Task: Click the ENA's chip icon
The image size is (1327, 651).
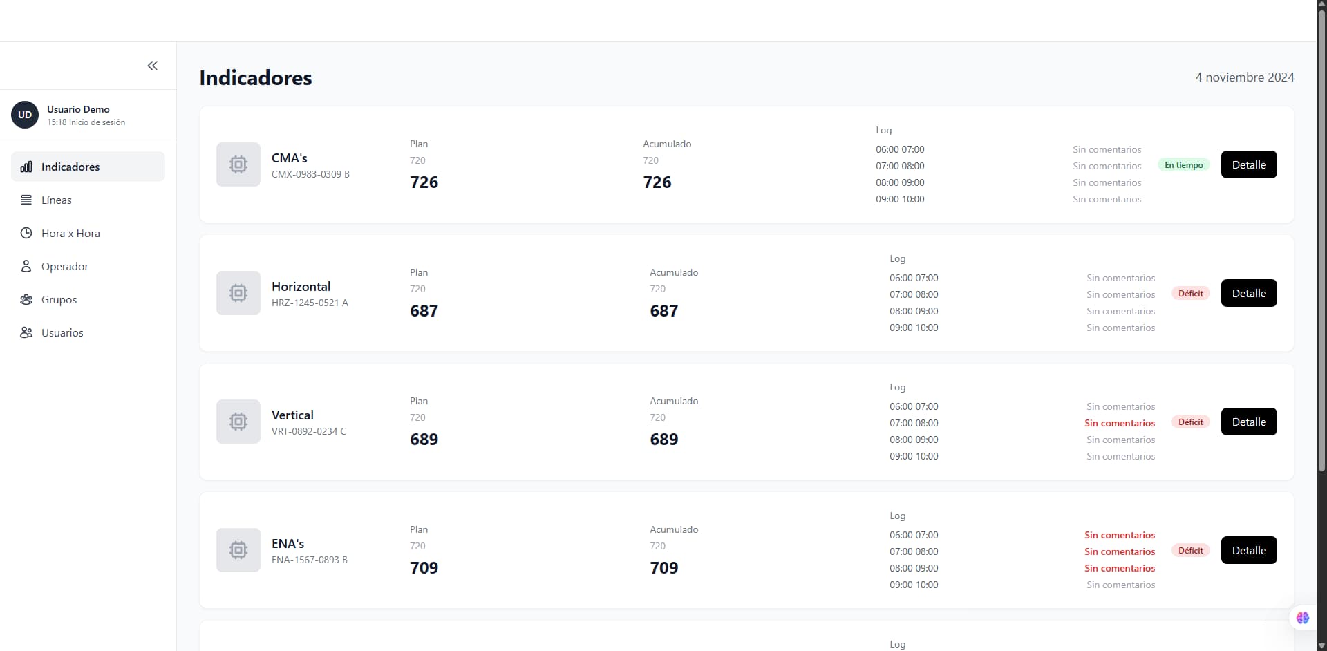Action: point(238,550)
